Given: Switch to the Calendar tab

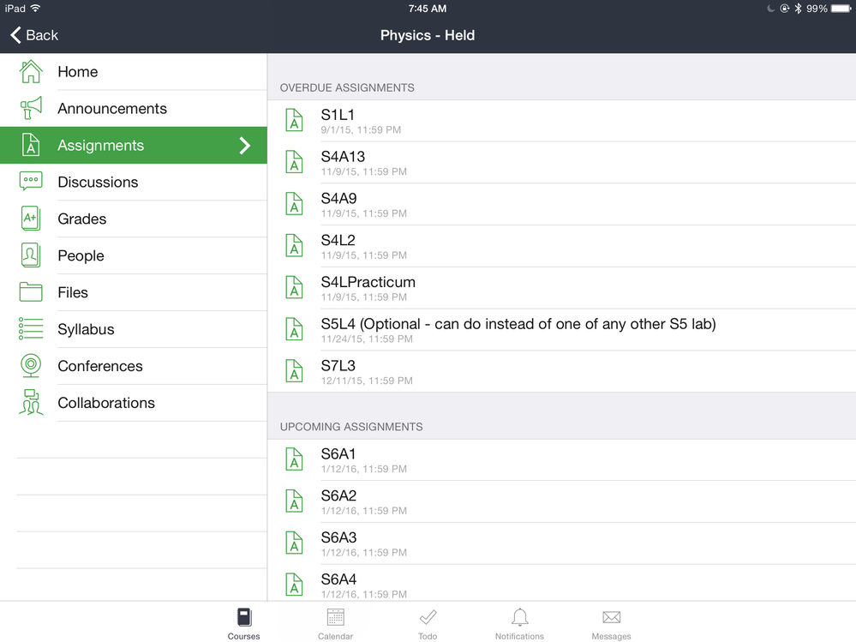Looking at the screenshot, I should click(336, 624).
